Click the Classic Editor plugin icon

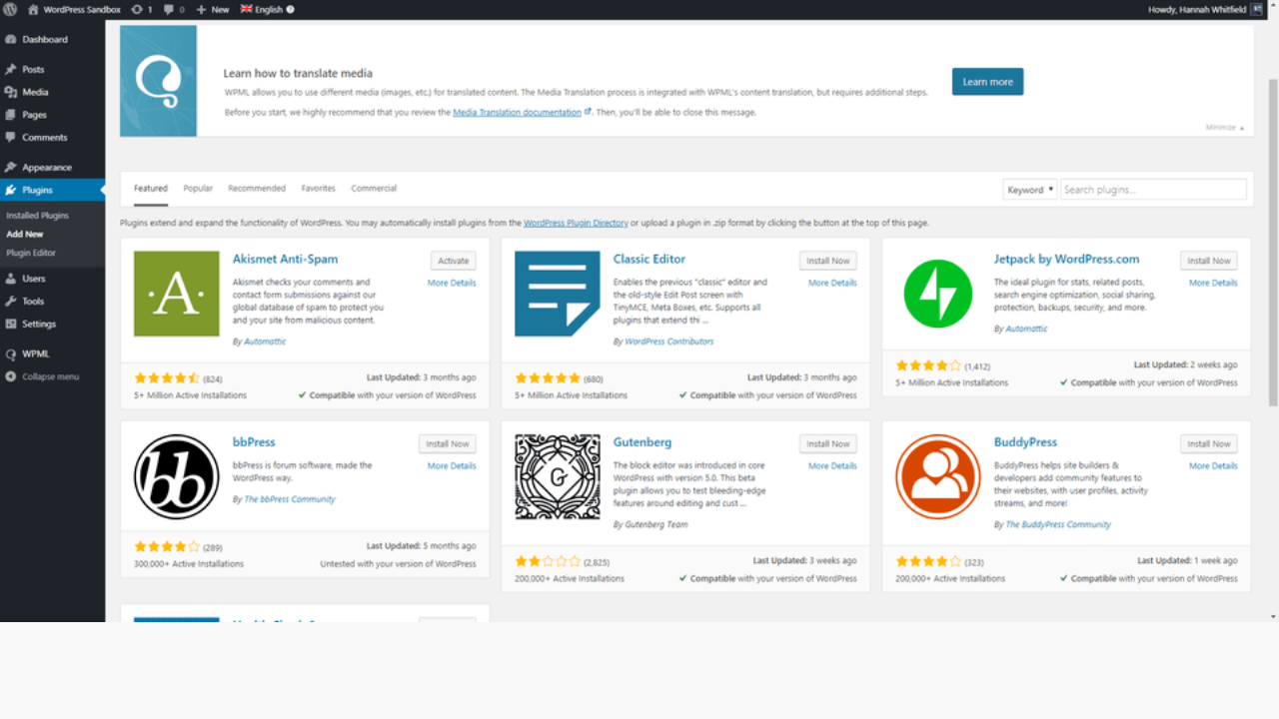558,294
